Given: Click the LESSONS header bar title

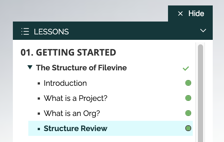Looking at the screenshot, I should coord(51,32).
